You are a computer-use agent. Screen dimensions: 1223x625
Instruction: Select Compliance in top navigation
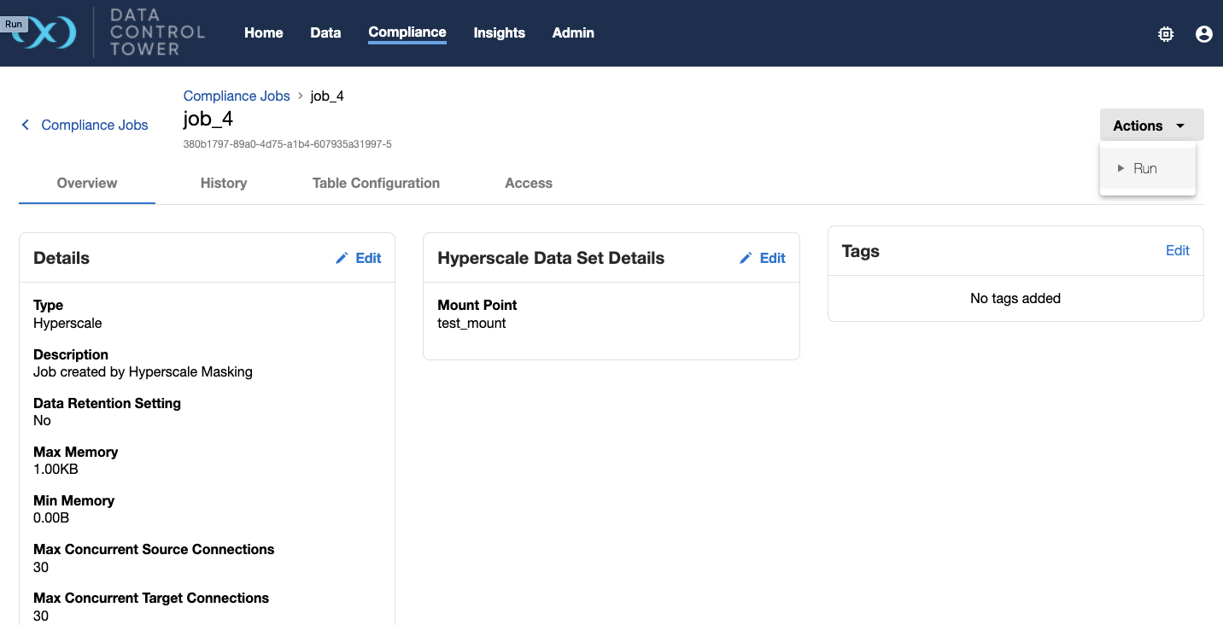[x=407, y=32]
